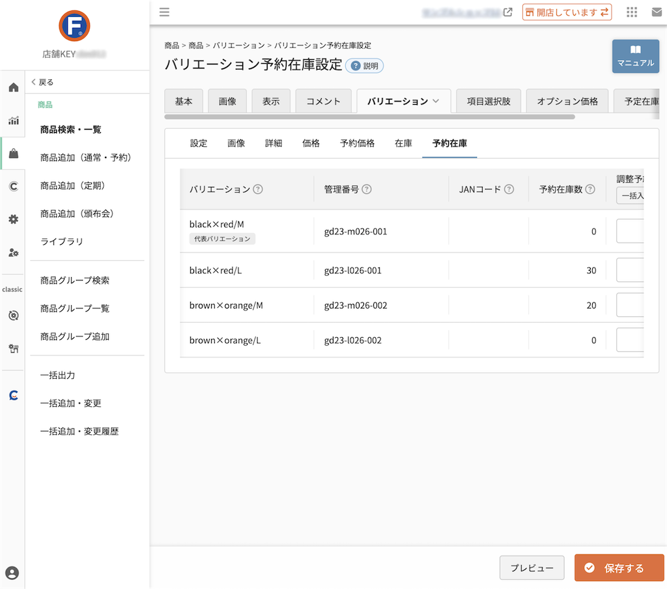Open the blue commerce C icon
The width and height of the screenshot is (667, 589).
click(14, 395)
